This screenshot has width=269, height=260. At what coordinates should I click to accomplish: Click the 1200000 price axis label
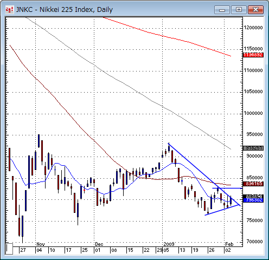pyautogui.click(x=253, y=28)
